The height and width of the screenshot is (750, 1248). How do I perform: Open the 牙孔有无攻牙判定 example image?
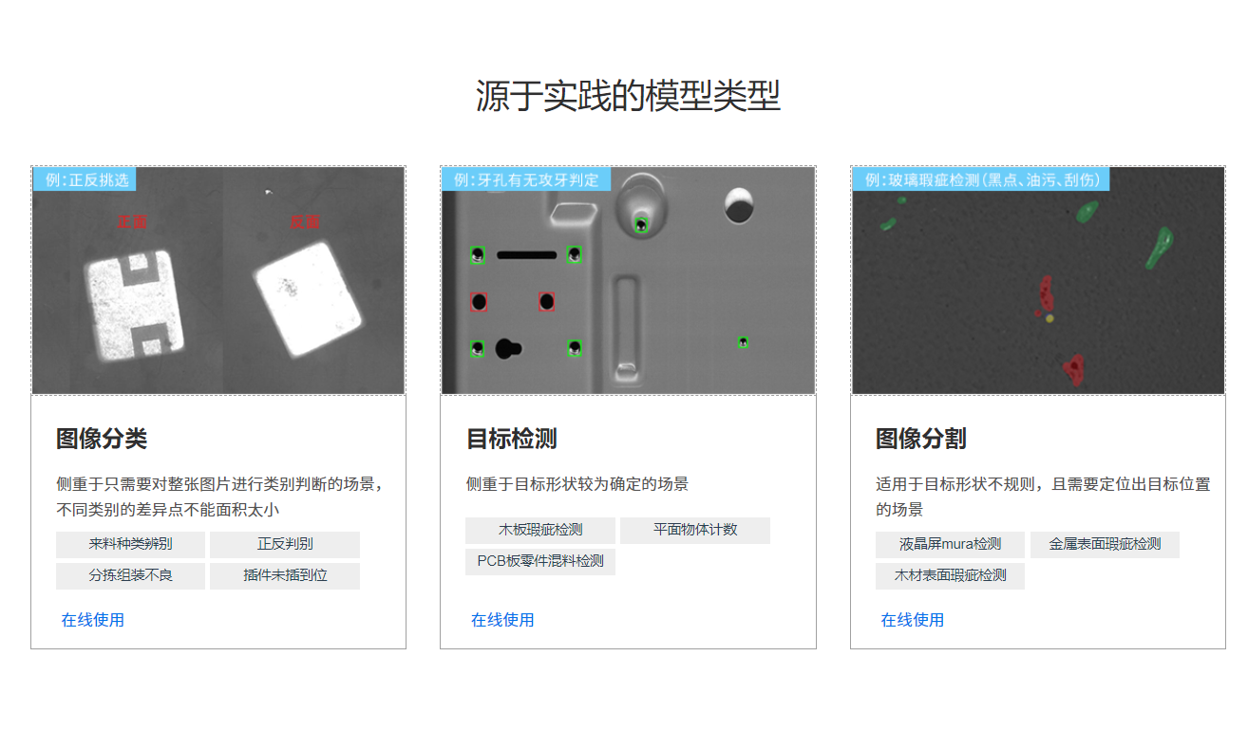coord(628,280)
